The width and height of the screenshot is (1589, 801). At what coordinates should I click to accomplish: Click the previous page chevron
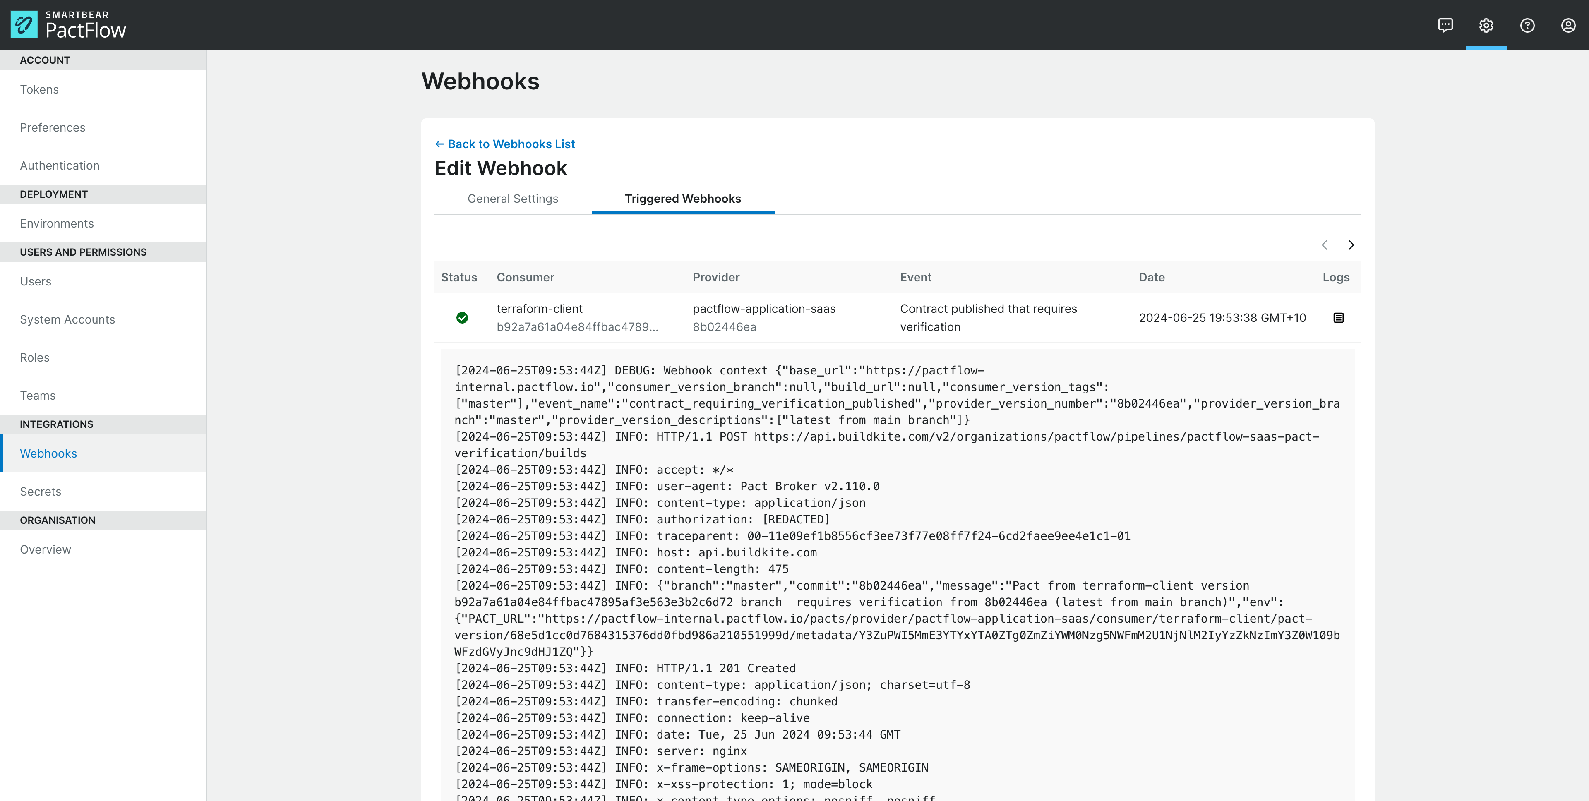tap(1324, 245)
